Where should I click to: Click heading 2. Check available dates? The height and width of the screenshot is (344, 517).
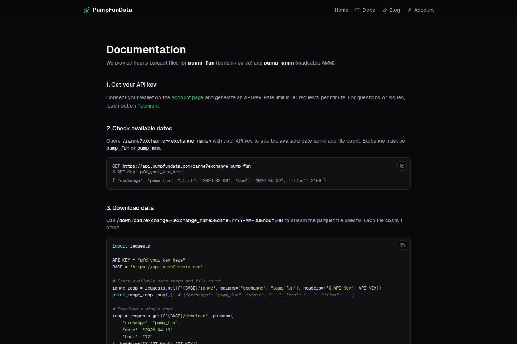(x=139, y=128)
